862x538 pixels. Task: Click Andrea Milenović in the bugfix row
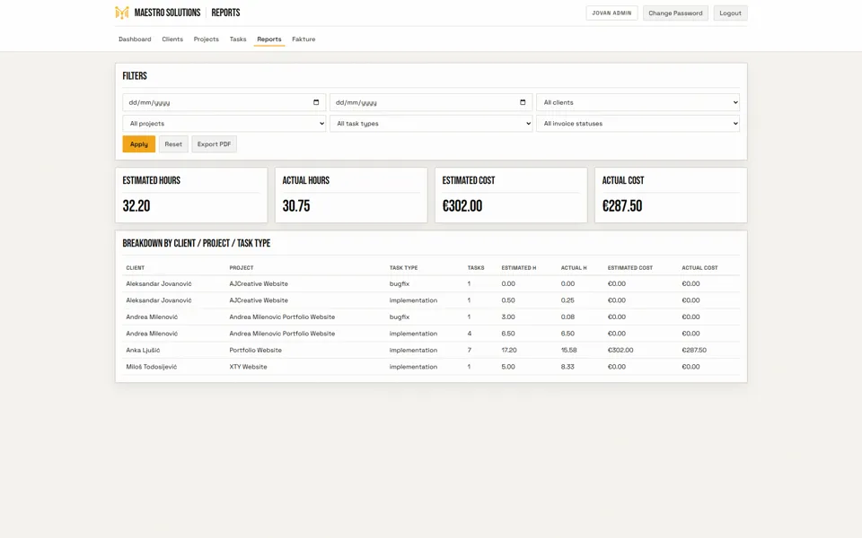click(152, 317)
